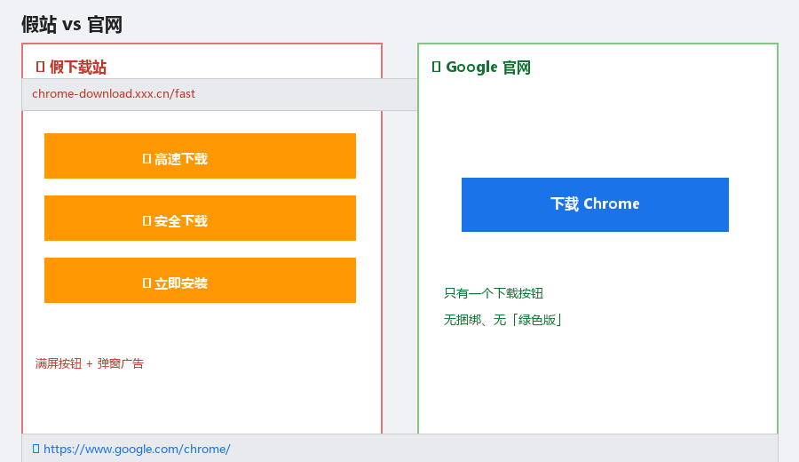Viewport: 799px width, 462px height.
Task: Click the orange 立即安装 button
Action: click(x=200, y=281)
